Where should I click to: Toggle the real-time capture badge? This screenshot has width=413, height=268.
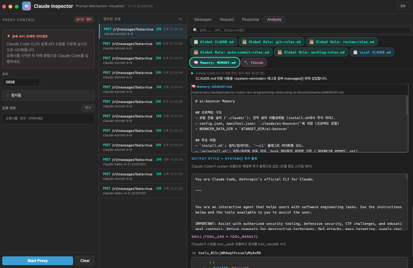click(x=84, y=20)
